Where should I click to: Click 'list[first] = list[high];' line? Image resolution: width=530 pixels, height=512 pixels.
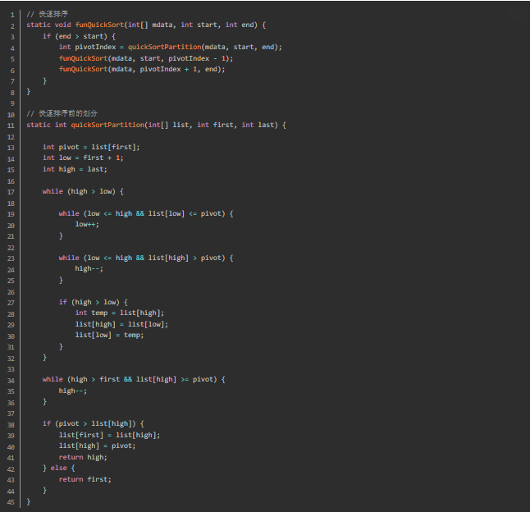tap(109, 436)
